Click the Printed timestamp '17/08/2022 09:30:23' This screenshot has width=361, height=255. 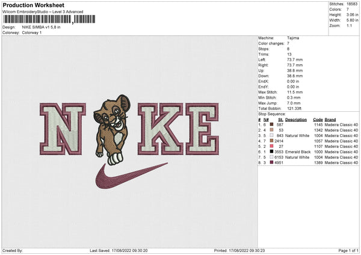(247, 250)
